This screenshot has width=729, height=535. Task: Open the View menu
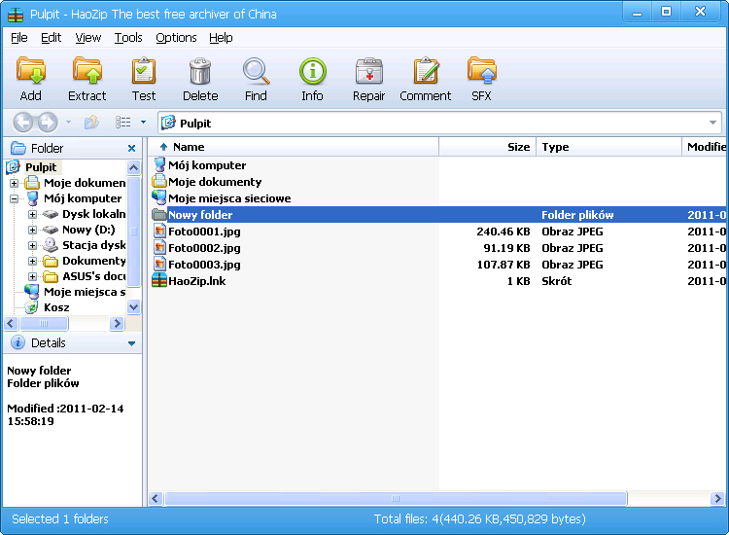coord(88,38)
